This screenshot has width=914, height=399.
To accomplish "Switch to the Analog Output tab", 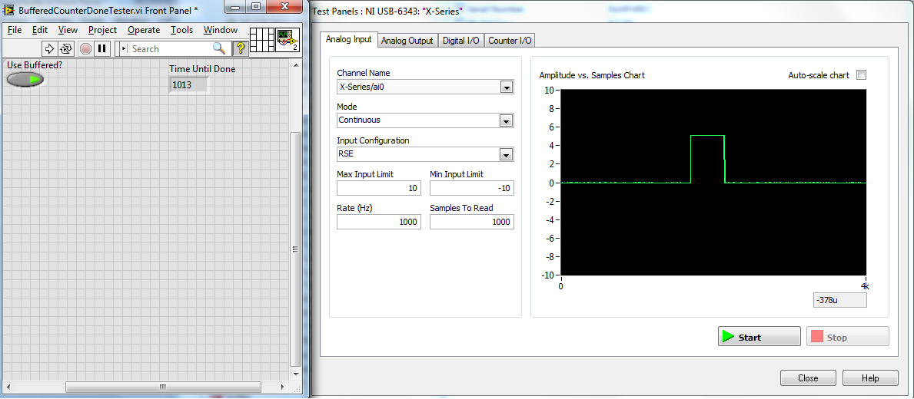I will click(407, 40).
